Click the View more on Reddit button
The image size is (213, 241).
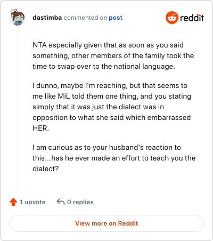(106, 223)
